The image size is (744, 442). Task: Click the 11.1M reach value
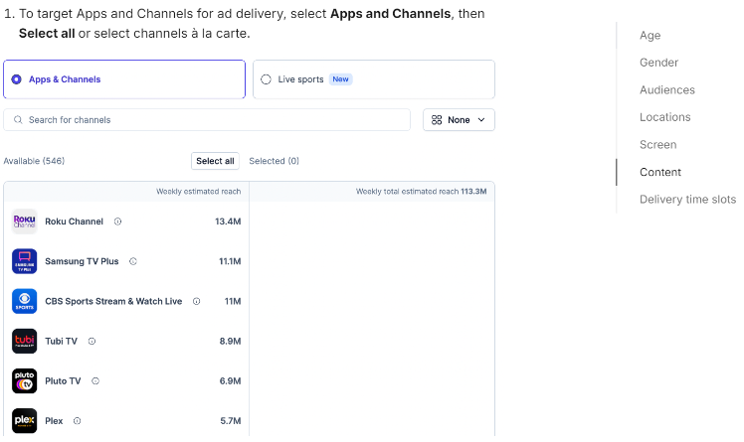click(230, 261)
